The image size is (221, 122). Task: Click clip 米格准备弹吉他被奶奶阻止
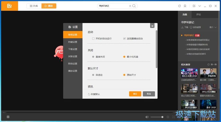pos(198,40)
